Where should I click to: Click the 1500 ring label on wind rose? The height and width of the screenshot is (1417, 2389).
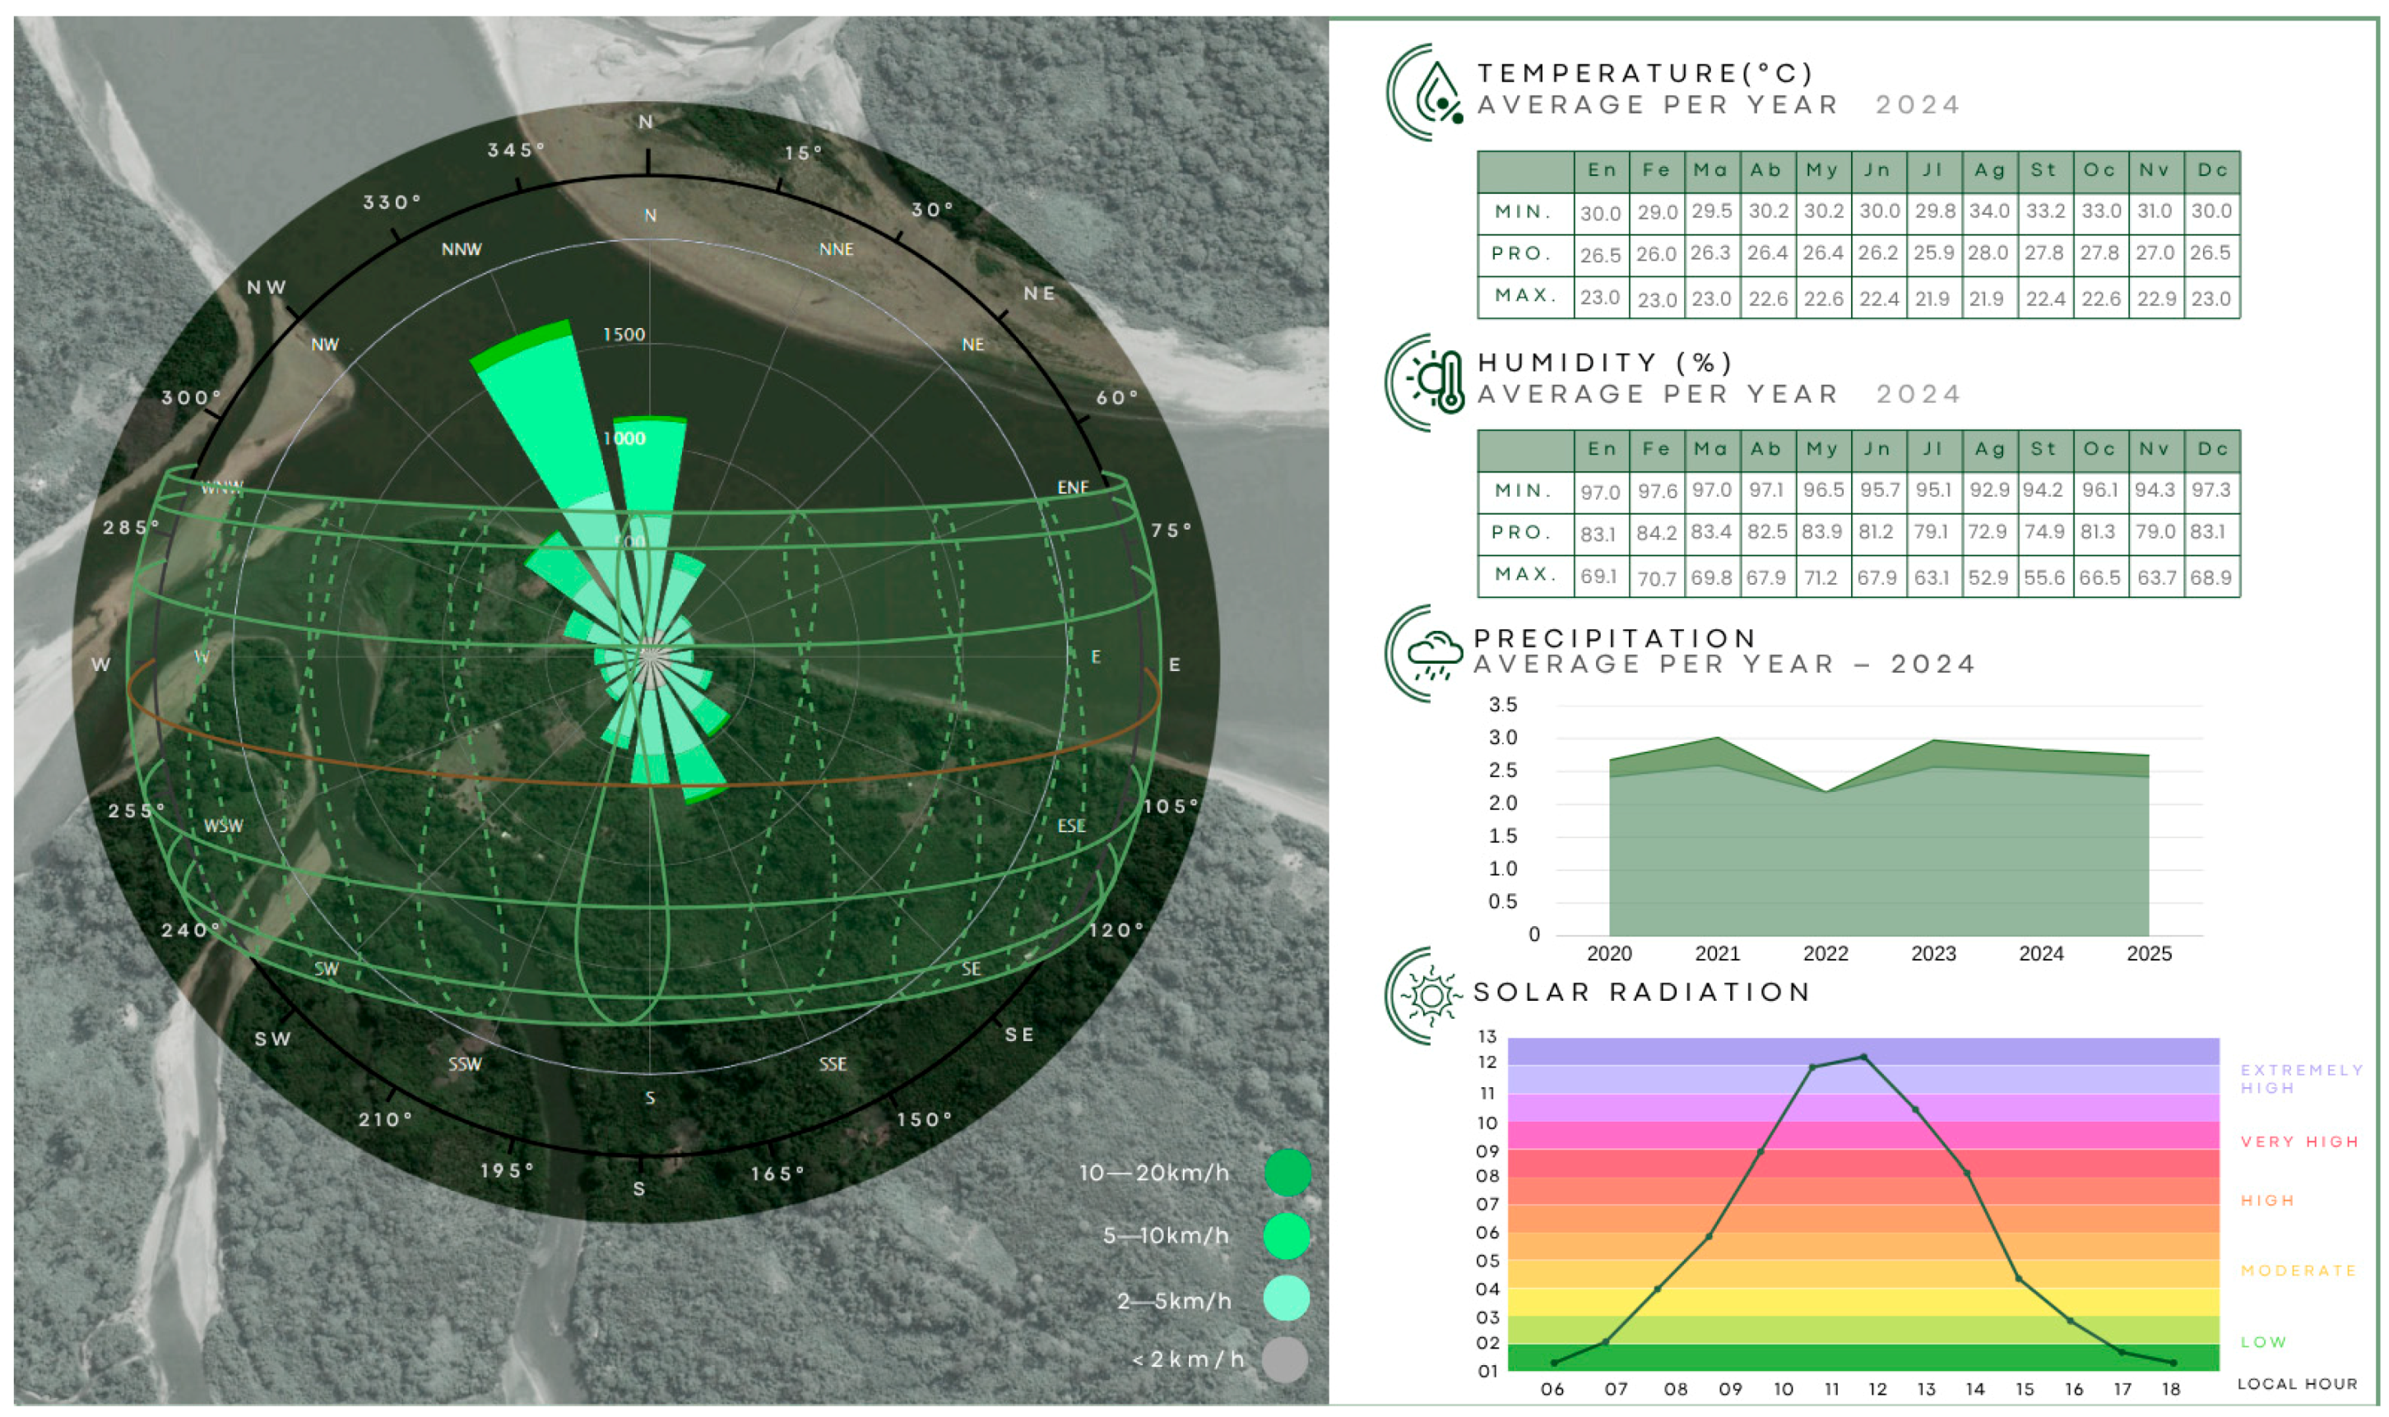[x=624, y=336]
